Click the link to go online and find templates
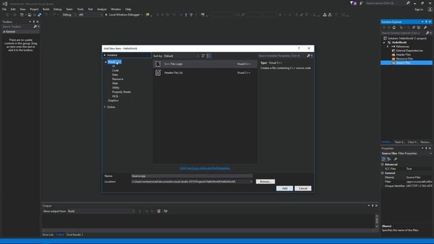434x244 pixels. 205,168
